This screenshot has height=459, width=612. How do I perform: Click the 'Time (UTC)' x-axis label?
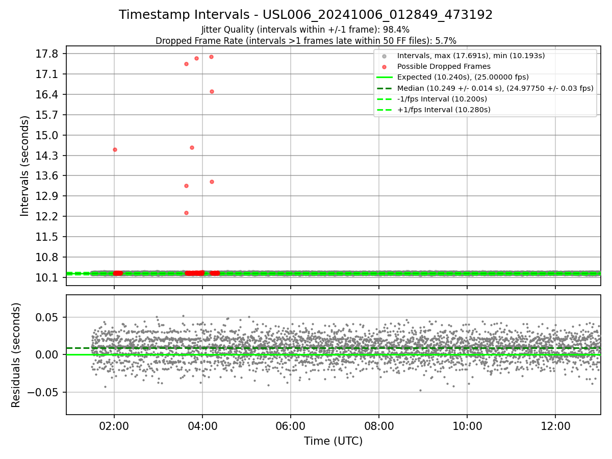(x=334, y=441)
